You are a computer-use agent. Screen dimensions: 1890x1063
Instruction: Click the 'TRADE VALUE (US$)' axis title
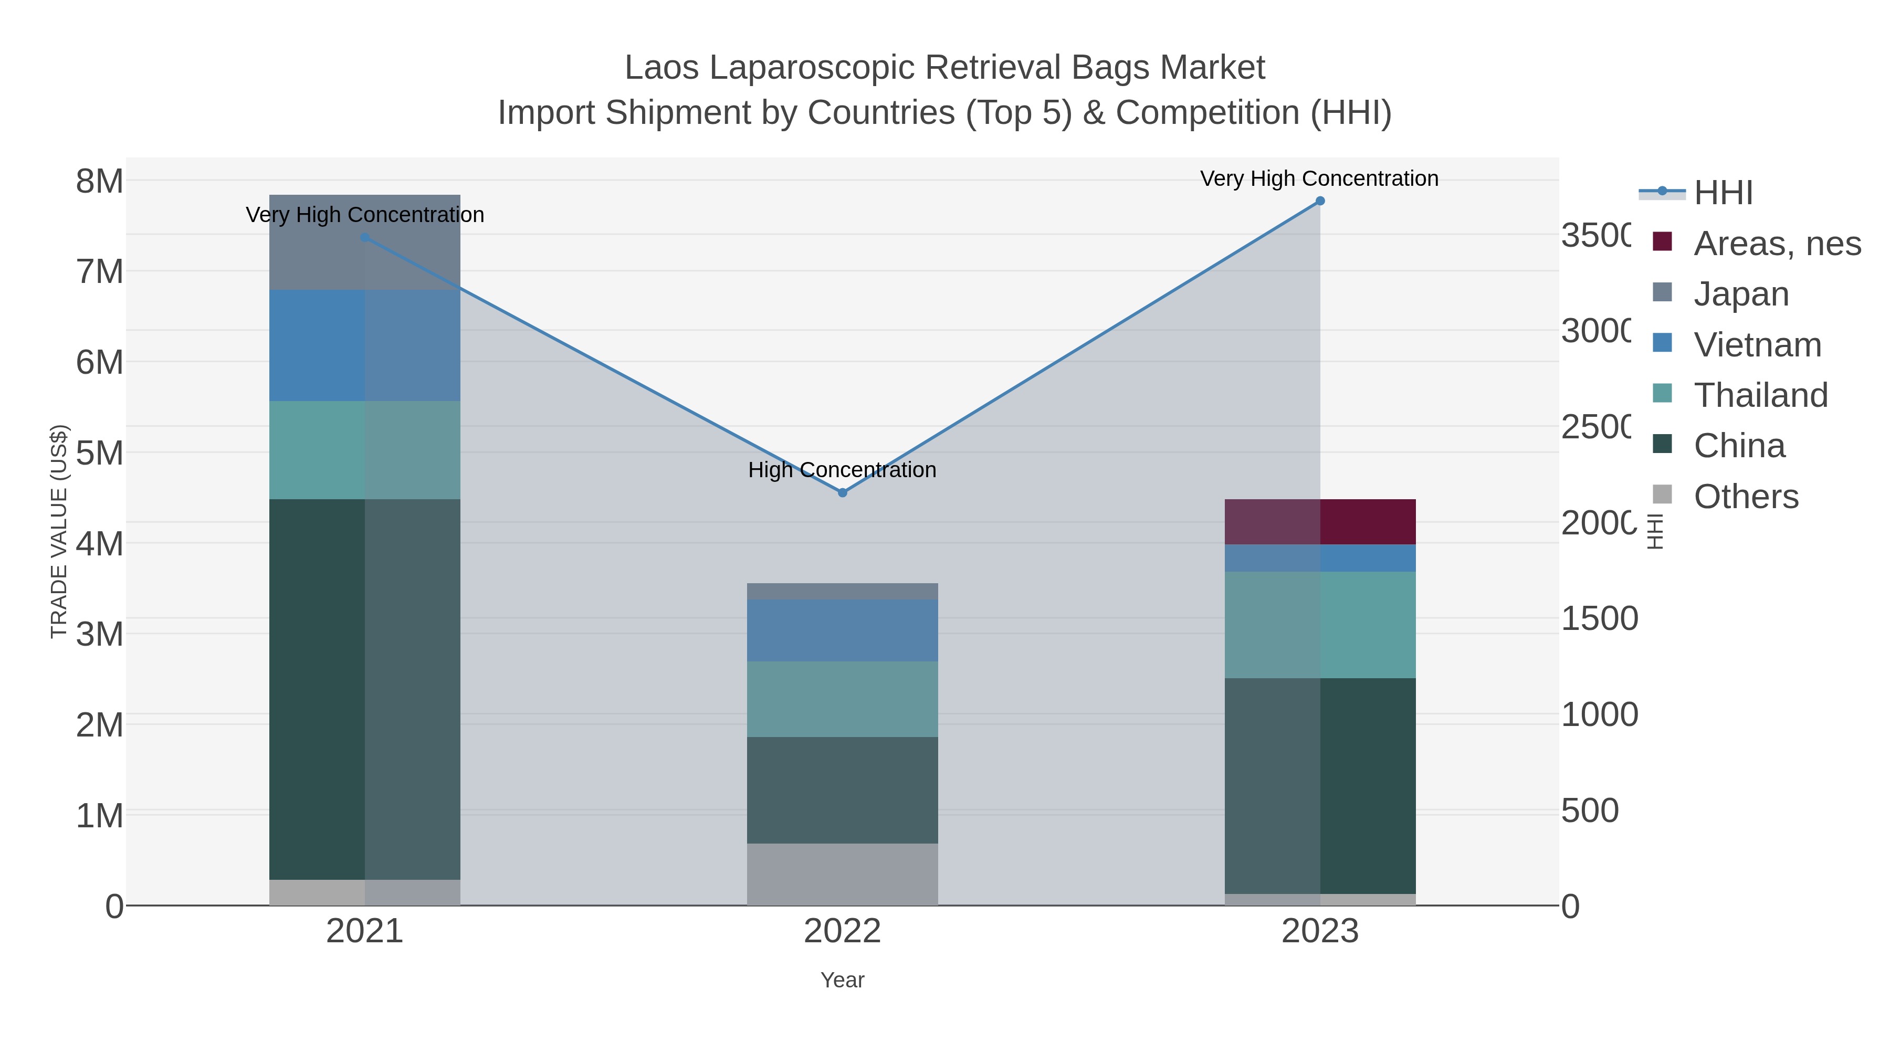[x=59, y=531]
